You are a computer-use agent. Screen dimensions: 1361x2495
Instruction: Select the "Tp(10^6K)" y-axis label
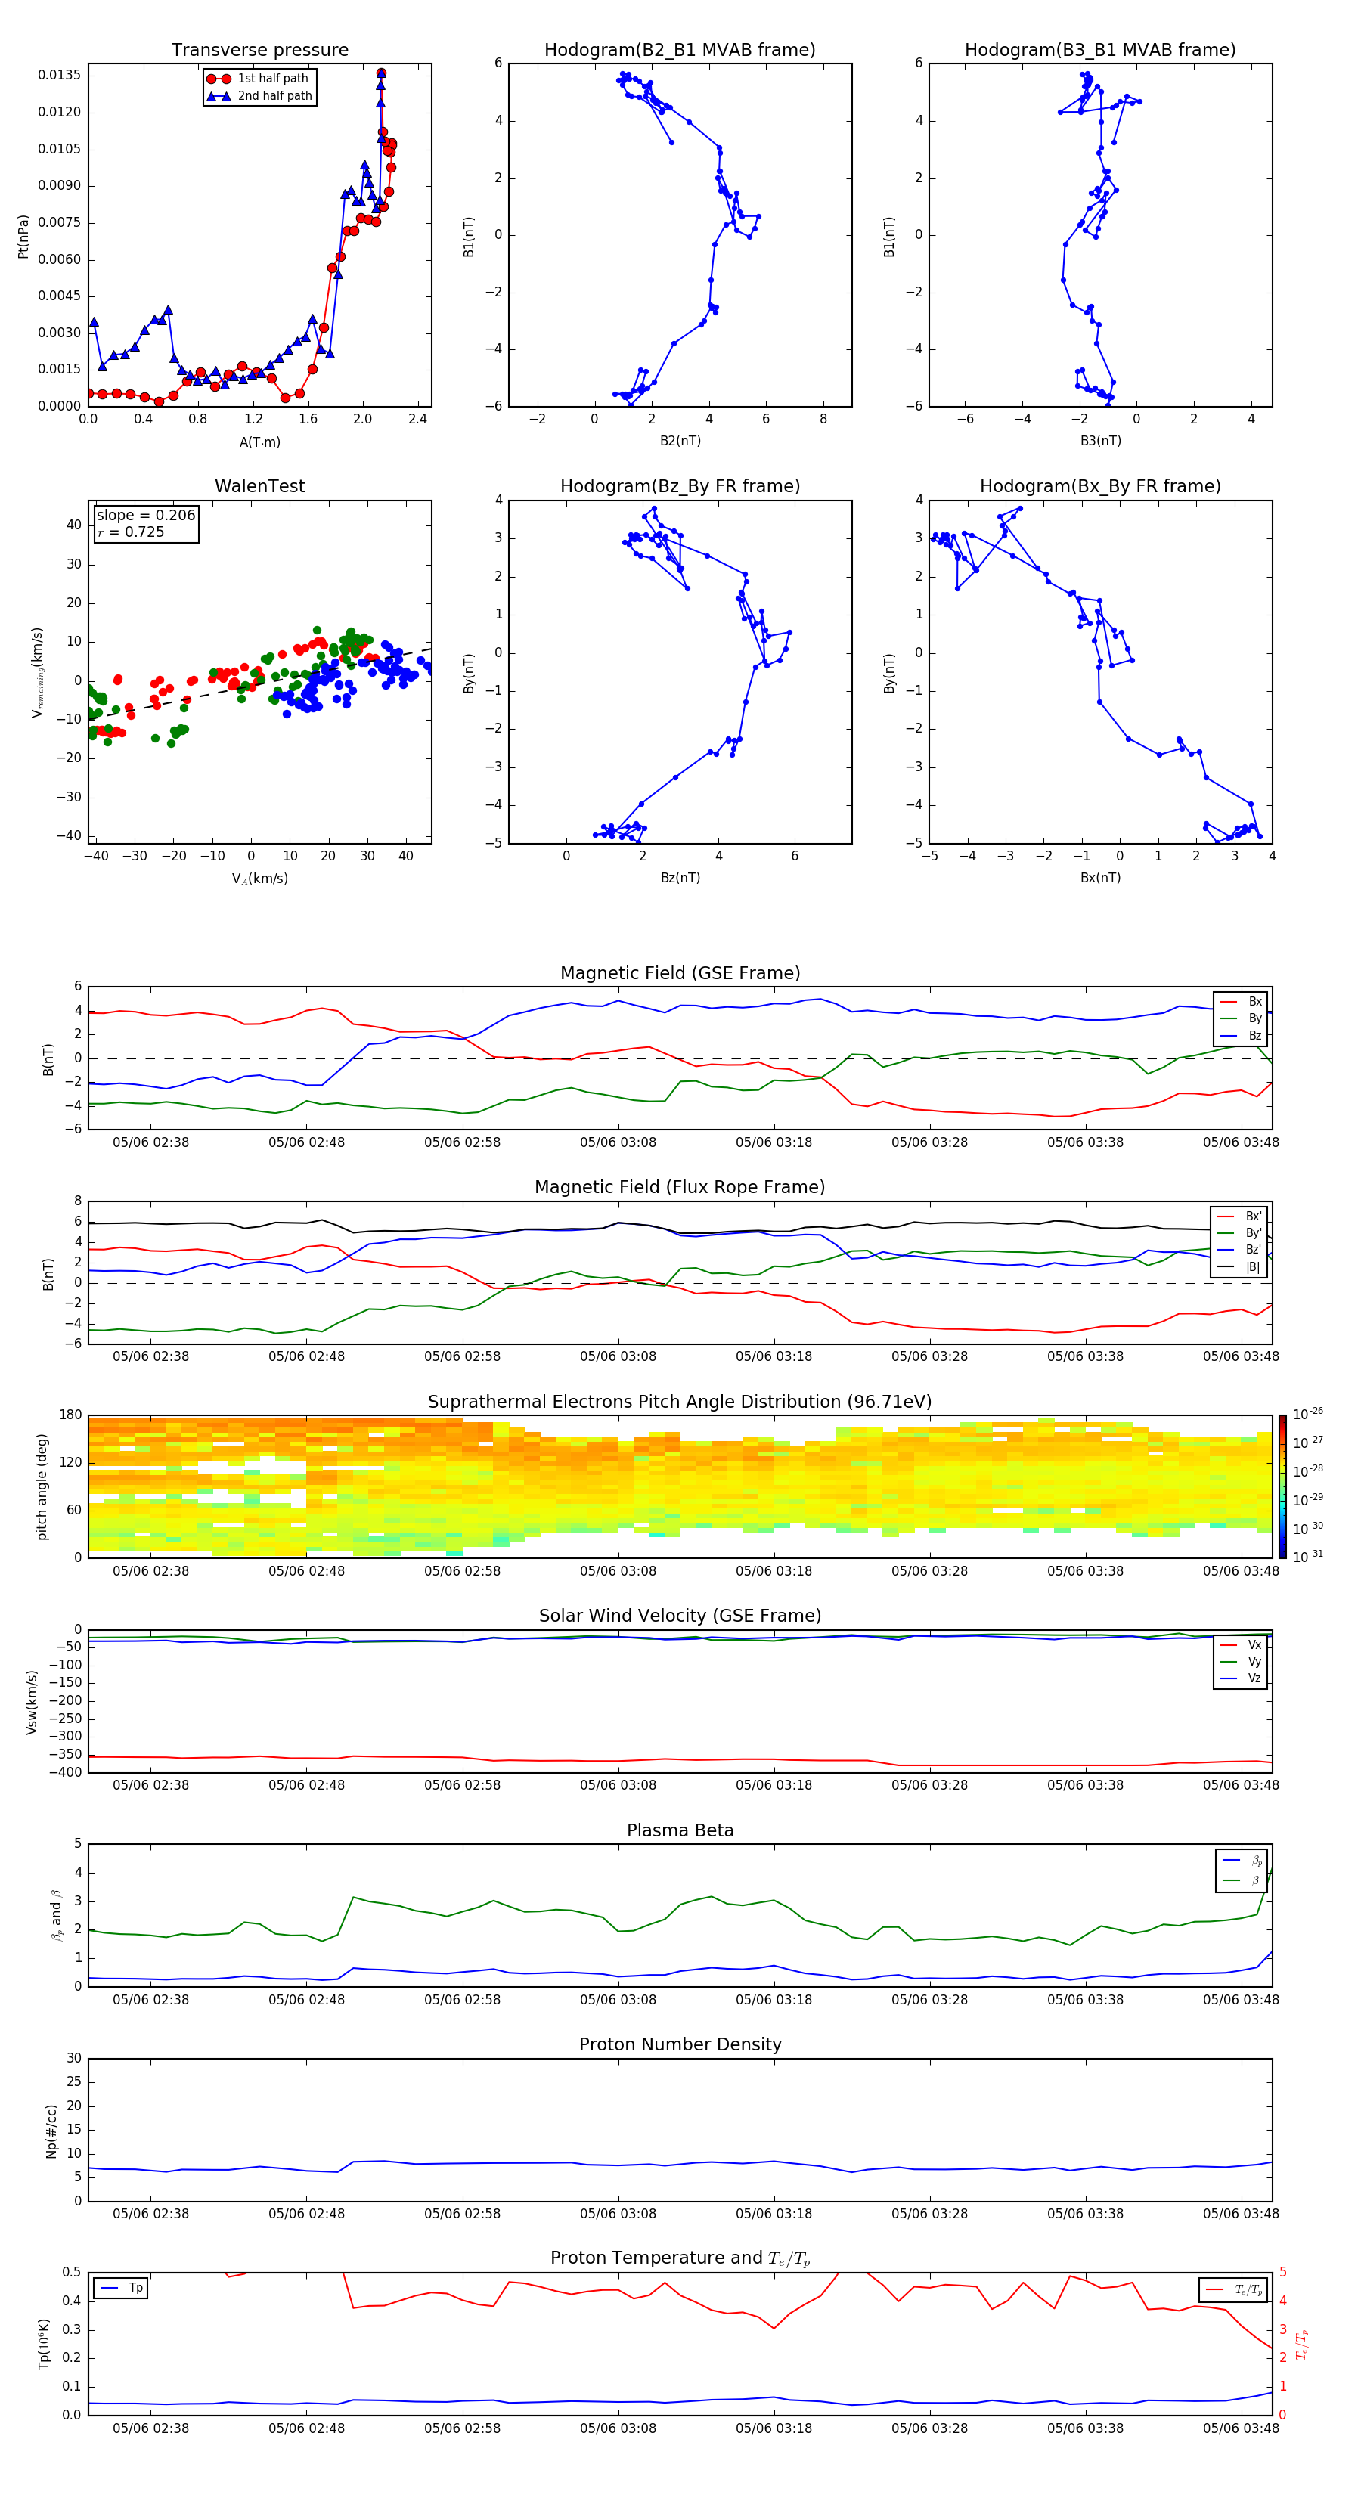click(44, 2344)
